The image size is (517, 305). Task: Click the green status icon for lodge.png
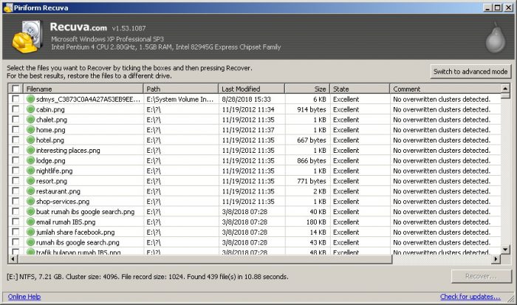point(31,160)
